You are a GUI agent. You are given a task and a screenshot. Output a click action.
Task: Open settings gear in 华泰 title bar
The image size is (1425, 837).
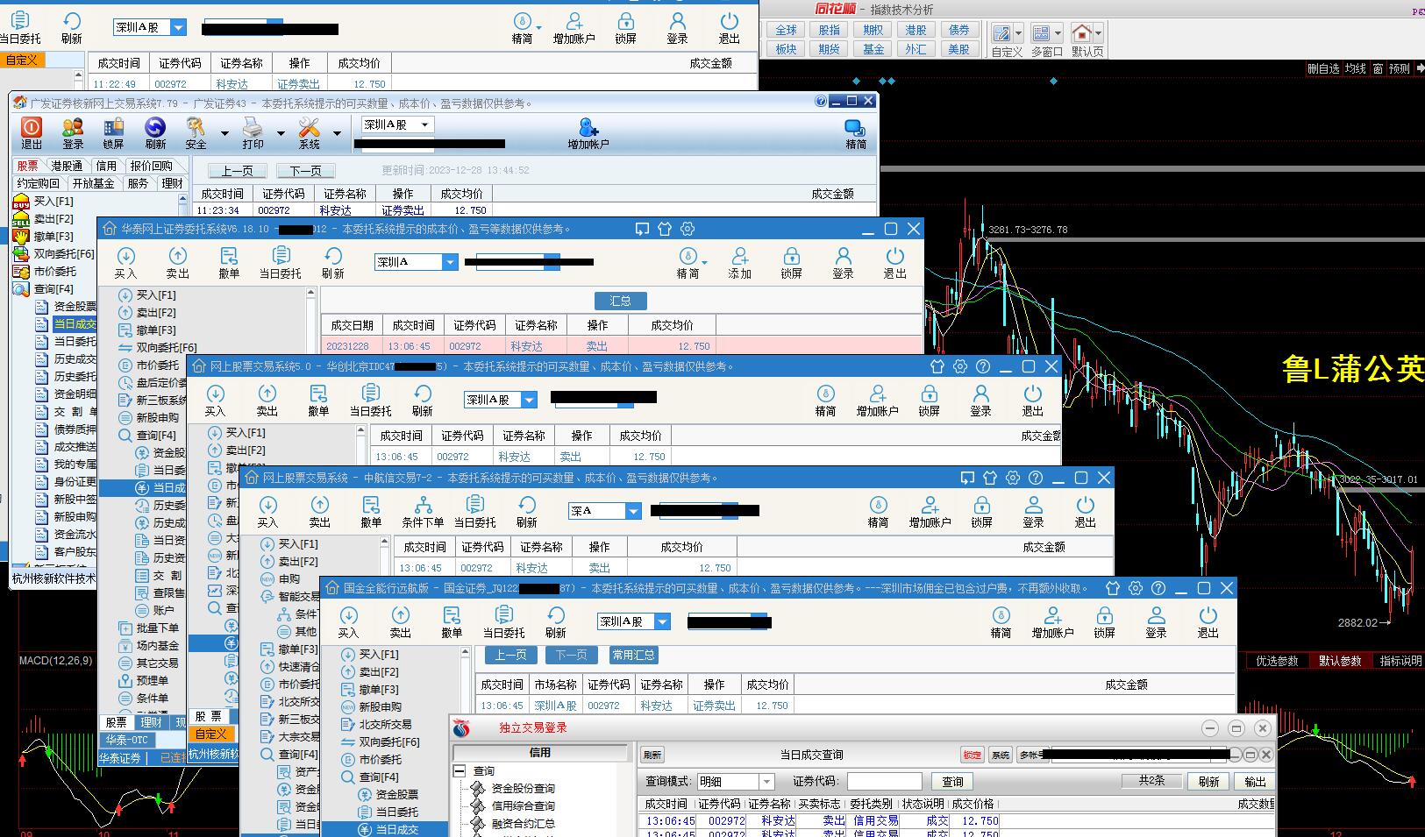(x=688, y=229)
